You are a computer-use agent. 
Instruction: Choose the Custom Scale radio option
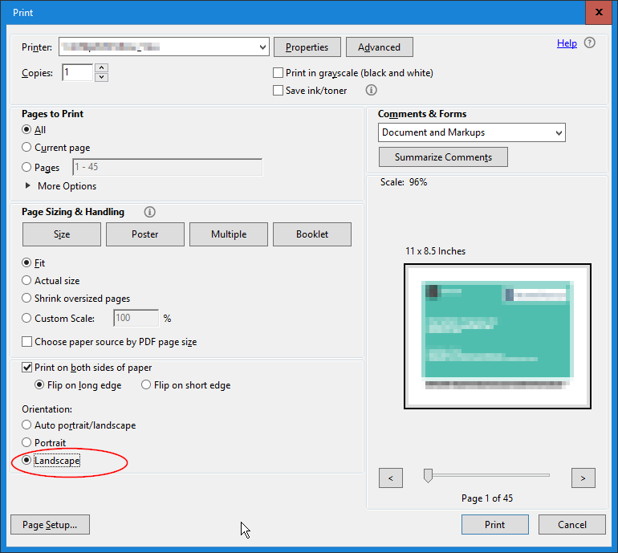click(x=26, y=318)
